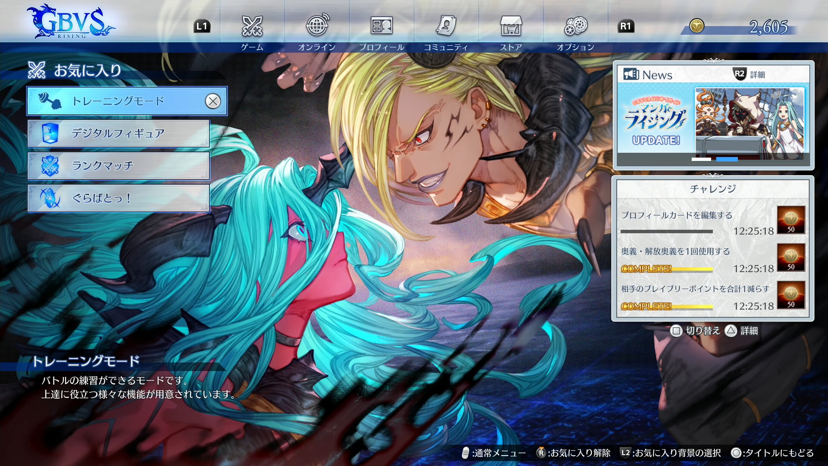Screen dimensions: 828x466
Task: Select the オンライン globe icon
Action: pyautogui.click(x=317, y=26)
